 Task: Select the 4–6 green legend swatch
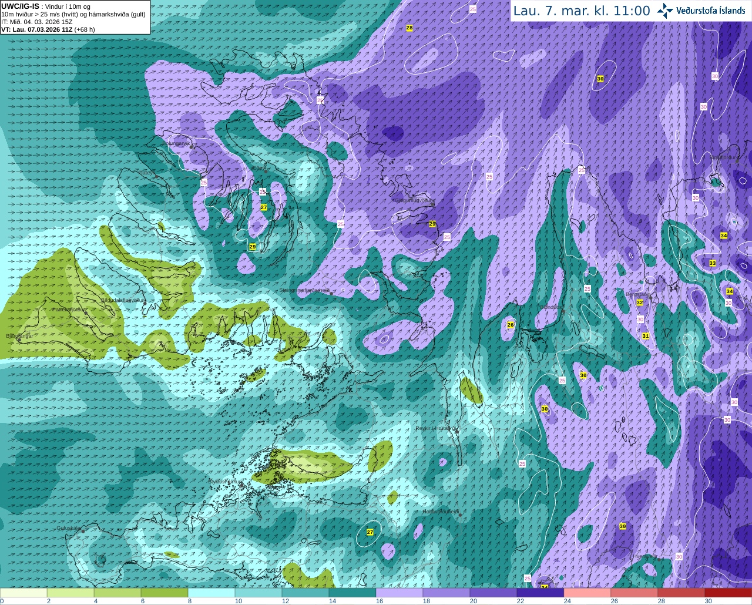(x=117, y=593)
